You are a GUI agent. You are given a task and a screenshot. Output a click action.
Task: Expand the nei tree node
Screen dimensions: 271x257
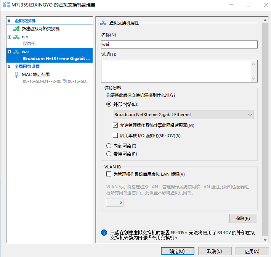coord(10,37)
